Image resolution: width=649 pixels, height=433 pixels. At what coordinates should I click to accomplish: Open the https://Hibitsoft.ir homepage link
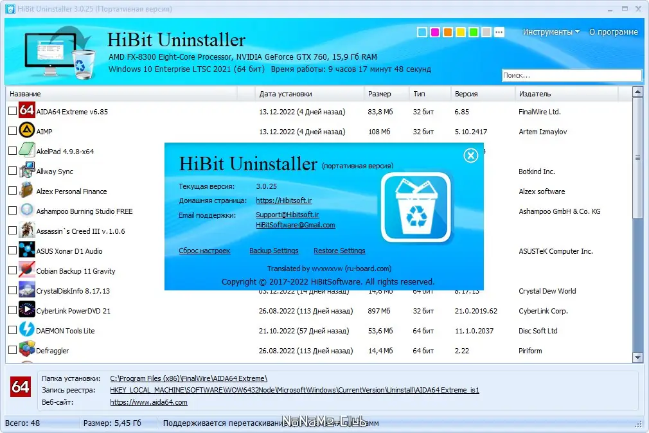click(284, 200)
